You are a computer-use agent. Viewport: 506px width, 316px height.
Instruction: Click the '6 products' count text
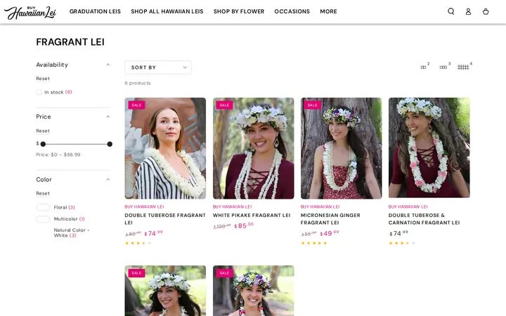pos(138,83)
